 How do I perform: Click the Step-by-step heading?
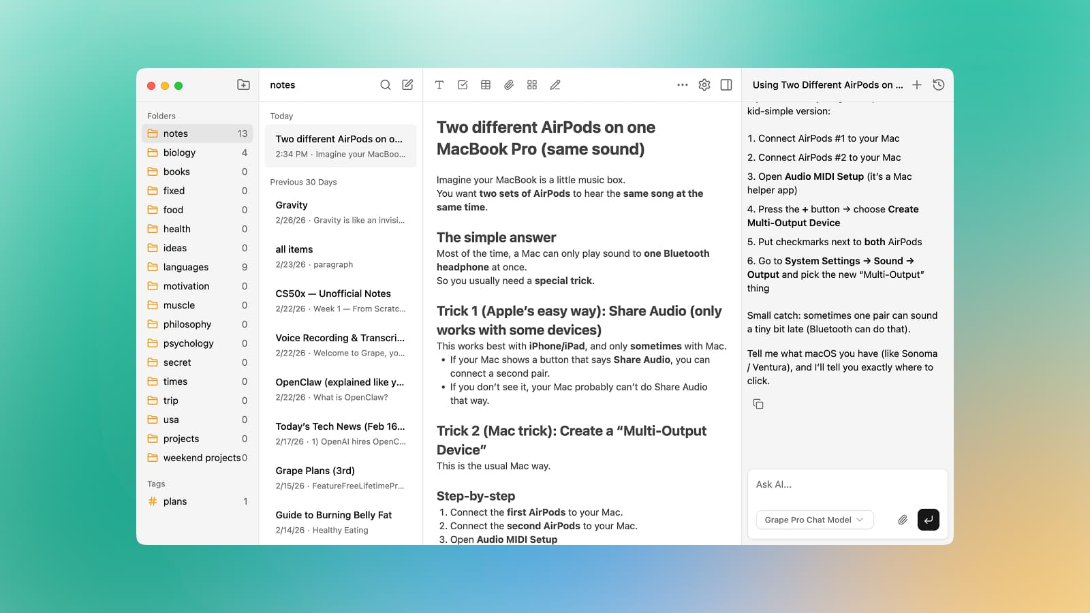pos(476,496)
